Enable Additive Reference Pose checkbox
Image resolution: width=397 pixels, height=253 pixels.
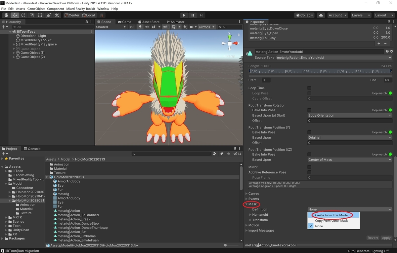[309, 172]
